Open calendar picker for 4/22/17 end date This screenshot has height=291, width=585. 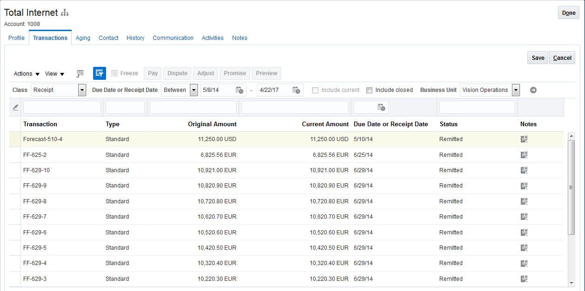[296, 90]
